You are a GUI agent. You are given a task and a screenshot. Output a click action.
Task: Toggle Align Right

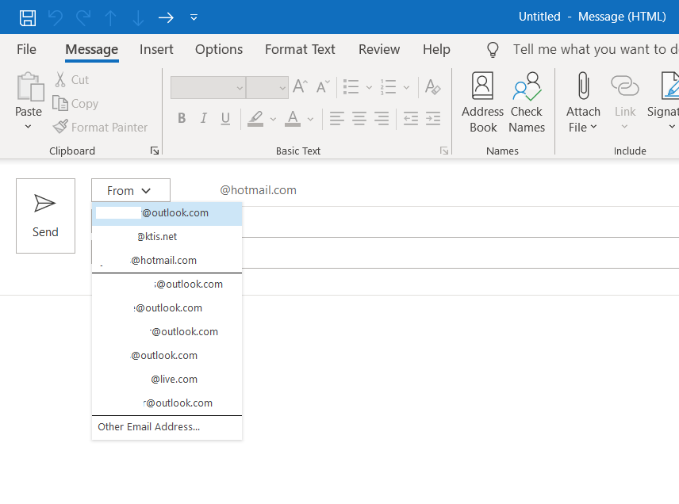tap(382, 118)
